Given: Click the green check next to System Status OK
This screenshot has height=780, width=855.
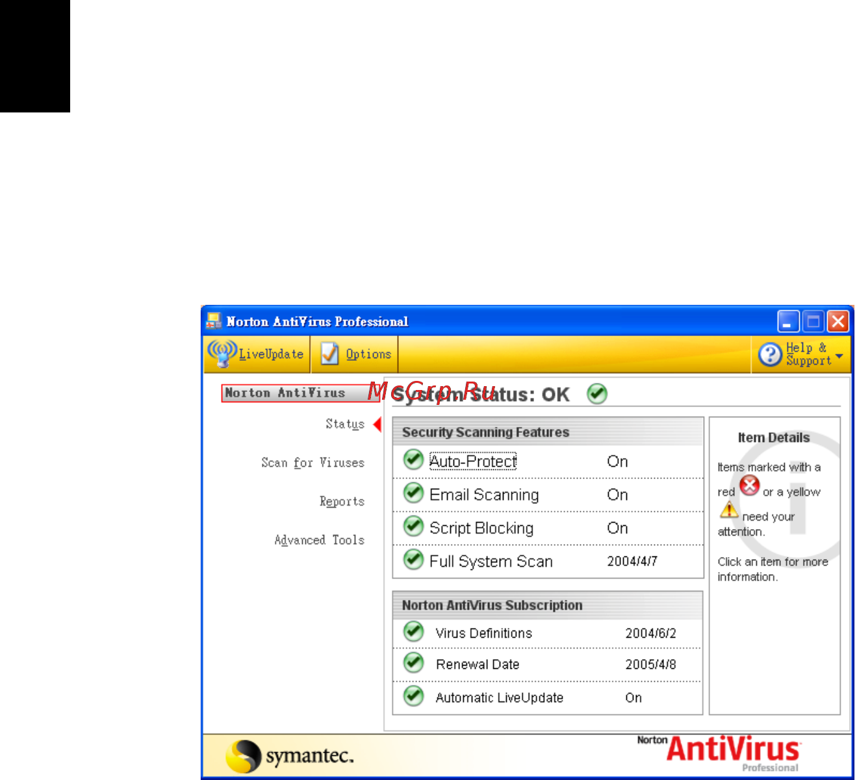Looking at the screenshot, I should pyautogui.click(x=597, y=394).
